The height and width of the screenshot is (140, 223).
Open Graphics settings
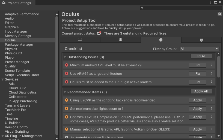[12, 27]
